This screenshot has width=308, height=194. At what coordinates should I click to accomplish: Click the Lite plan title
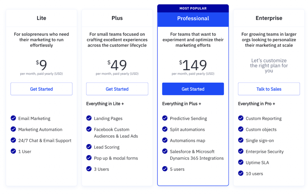coord(42,18)
